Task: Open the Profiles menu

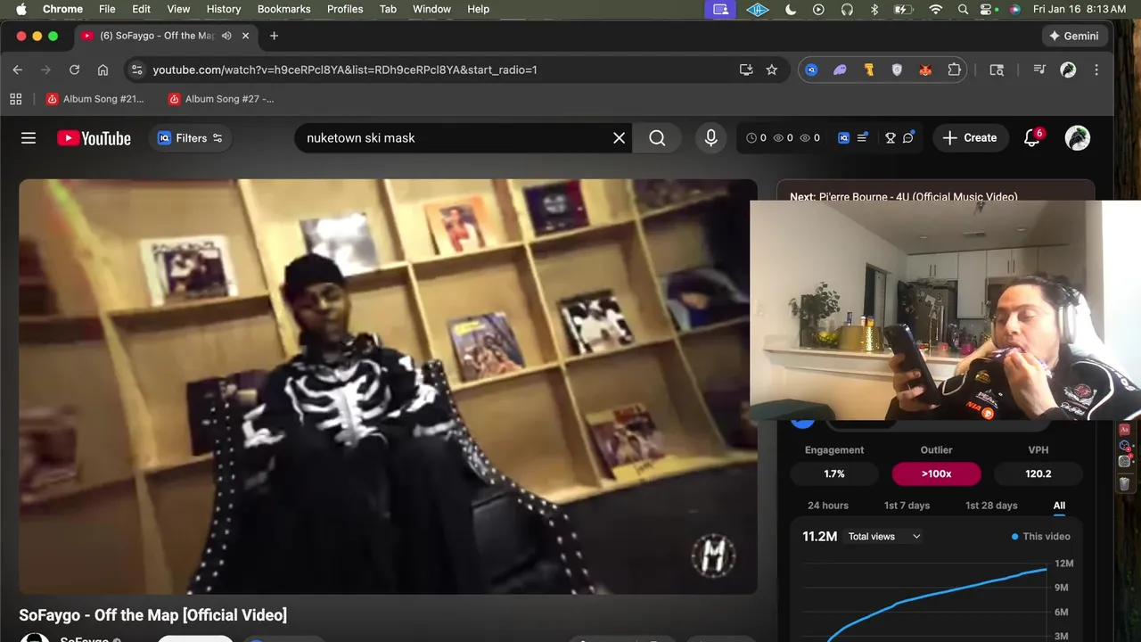Action: [x=345, y=9]
